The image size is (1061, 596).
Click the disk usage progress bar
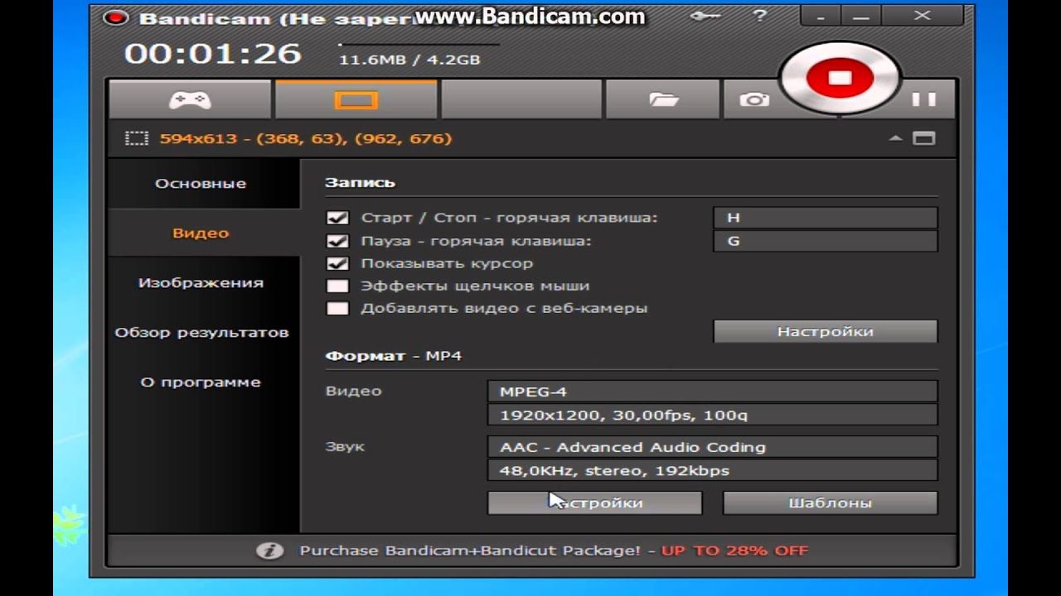click(x=419, y=44)
